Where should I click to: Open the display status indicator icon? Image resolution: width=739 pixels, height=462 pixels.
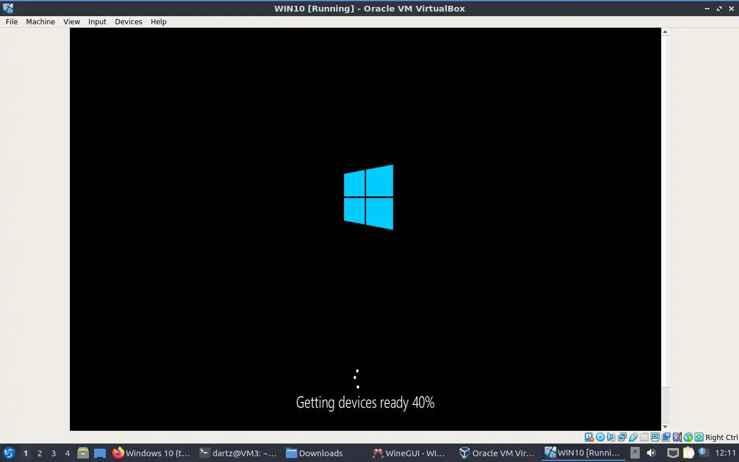point(655,437)
